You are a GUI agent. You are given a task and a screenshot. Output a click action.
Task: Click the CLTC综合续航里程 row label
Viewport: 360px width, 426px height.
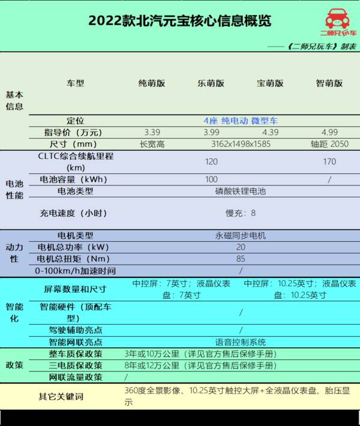(x=76, y=161)
